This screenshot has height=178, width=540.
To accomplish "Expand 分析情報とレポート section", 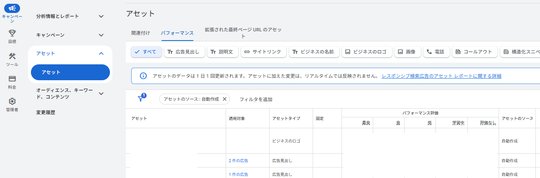I will pos(101,16).
